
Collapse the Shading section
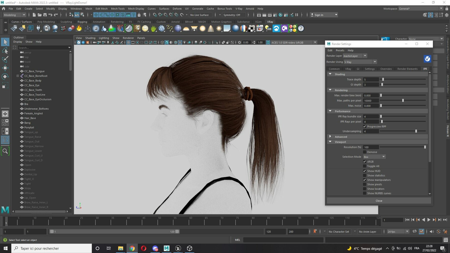pos(330,74)
